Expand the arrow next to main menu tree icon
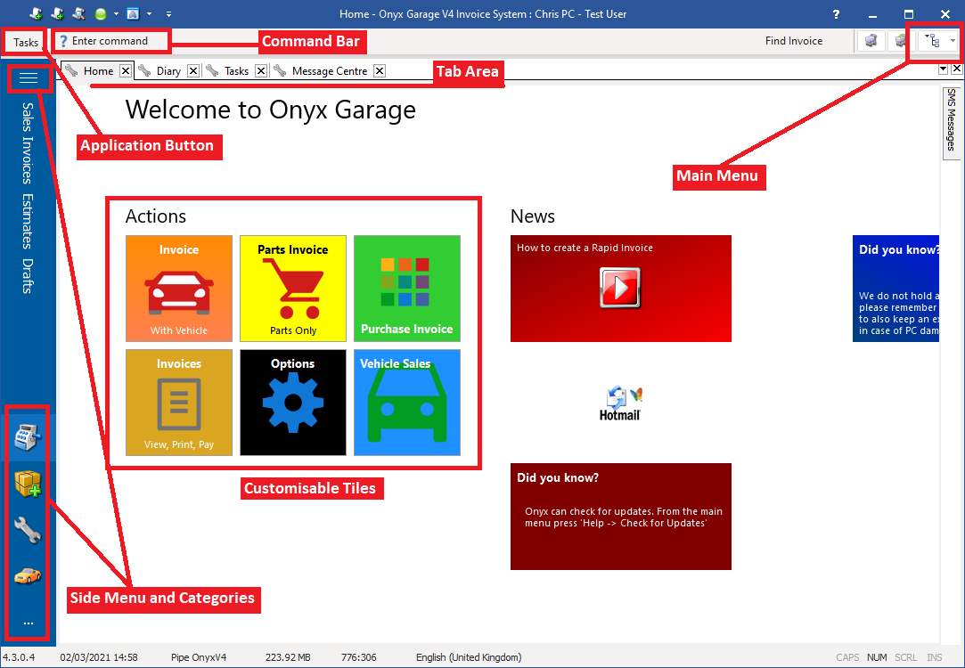Viewport: 965px width, 668px height. click(x=952, y=41)
